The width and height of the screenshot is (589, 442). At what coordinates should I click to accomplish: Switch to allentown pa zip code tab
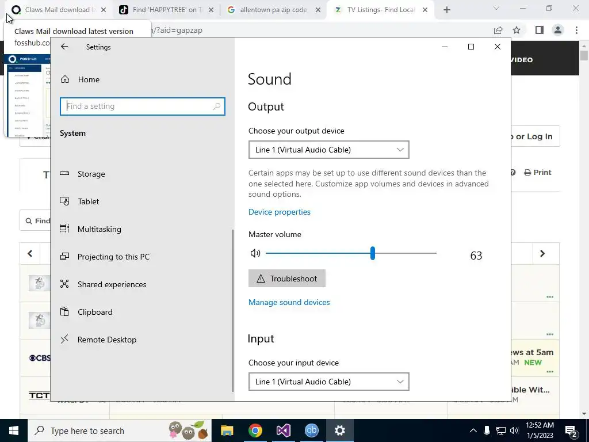(x=273, y=10)
